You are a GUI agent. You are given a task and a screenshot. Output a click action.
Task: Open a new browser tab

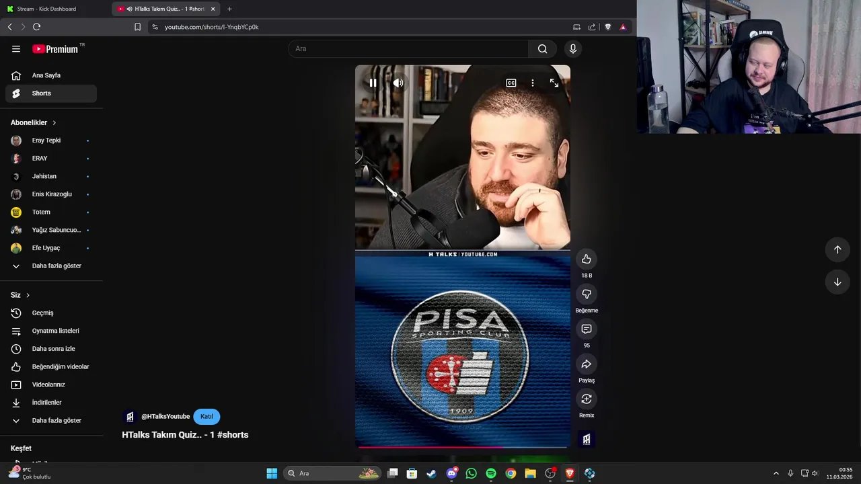229,9
